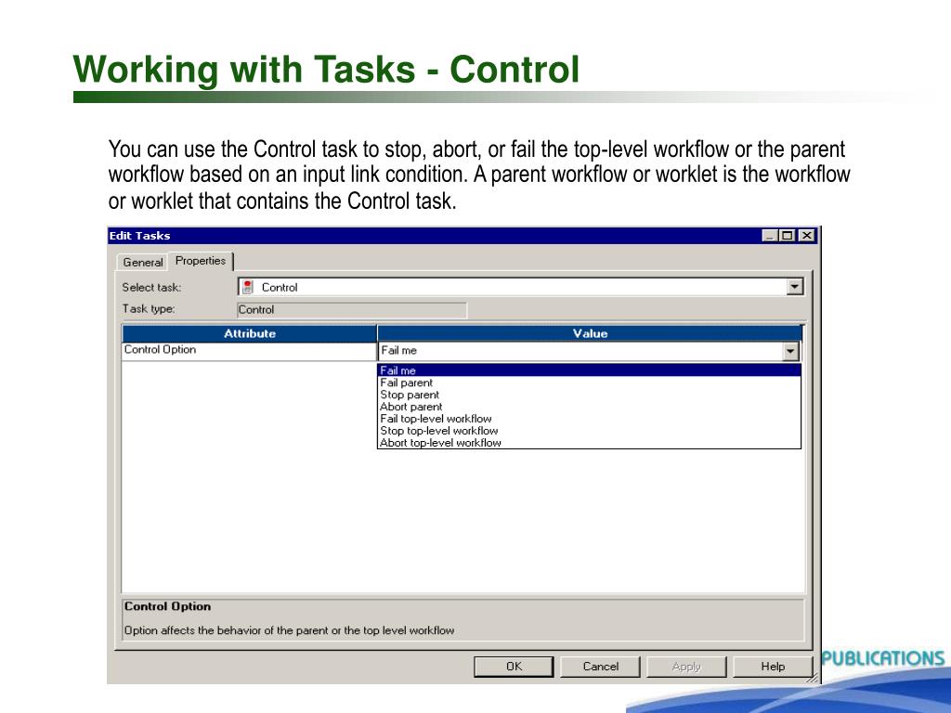Switch to the General tab

[x=142, y=263]
